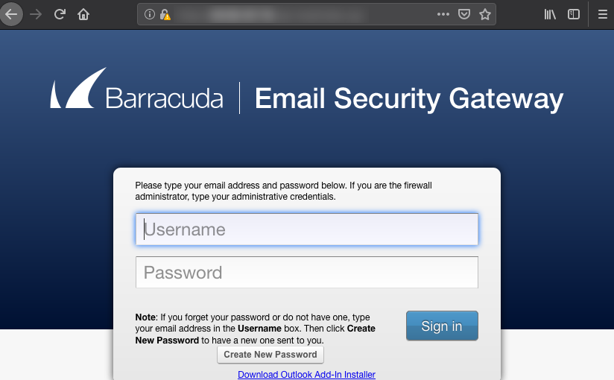Click the forward navigation arrow

[36, 14]
